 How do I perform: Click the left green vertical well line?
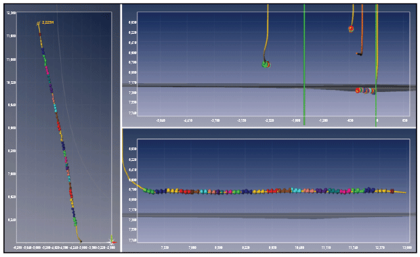pyautogui.click(x=304, y=64)
